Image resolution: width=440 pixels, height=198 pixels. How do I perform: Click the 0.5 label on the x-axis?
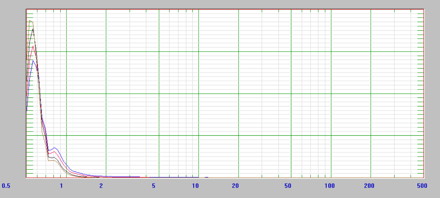[x=6, y=186]
